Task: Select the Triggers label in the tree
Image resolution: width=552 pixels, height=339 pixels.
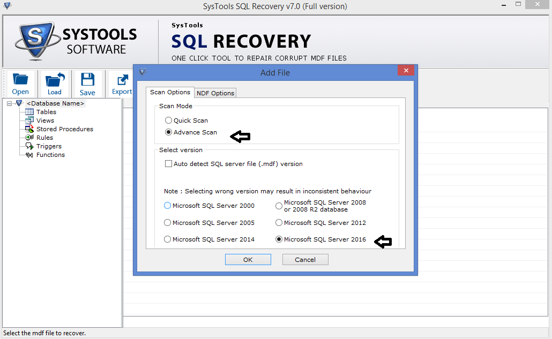Action: tap(49, 146)
